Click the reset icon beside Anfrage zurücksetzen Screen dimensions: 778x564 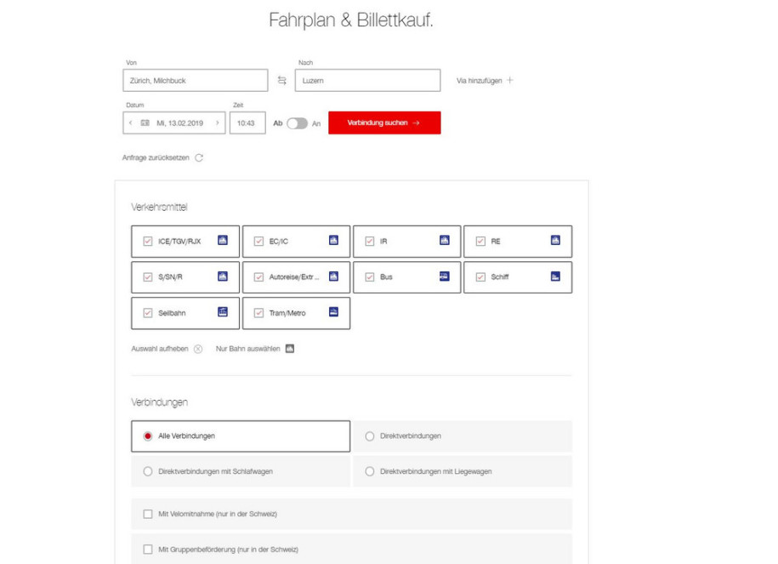pos(199,158)
